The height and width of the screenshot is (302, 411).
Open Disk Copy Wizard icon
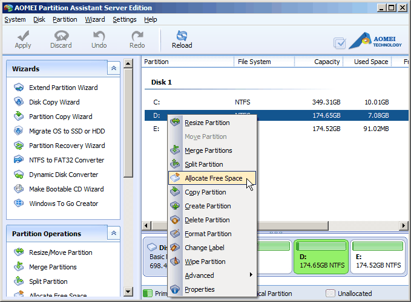[19, 101]
